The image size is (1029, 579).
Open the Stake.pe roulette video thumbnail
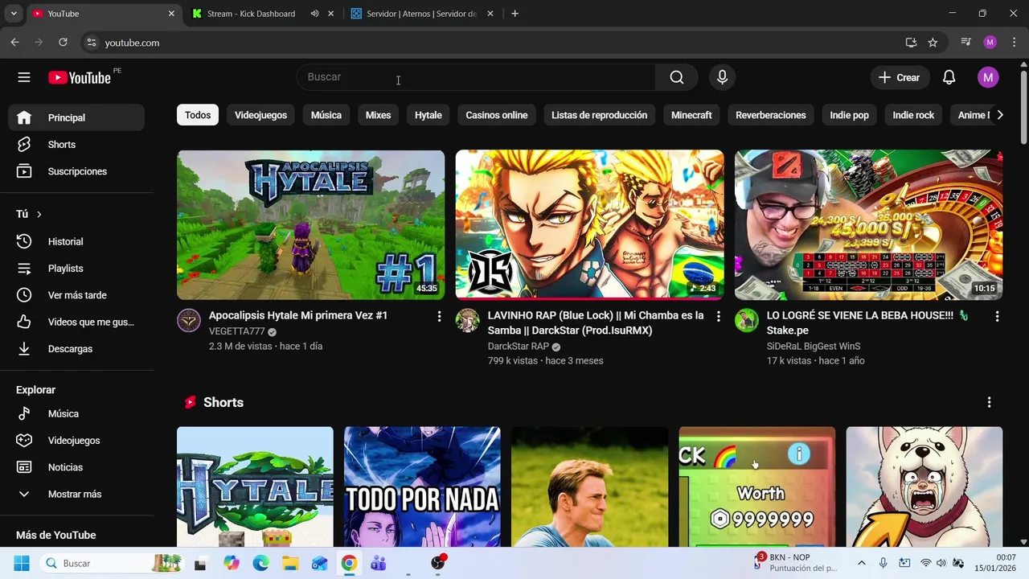tap(868, 224)
